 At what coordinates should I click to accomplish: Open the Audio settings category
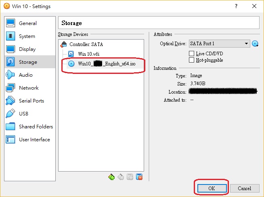click(30, 75)
